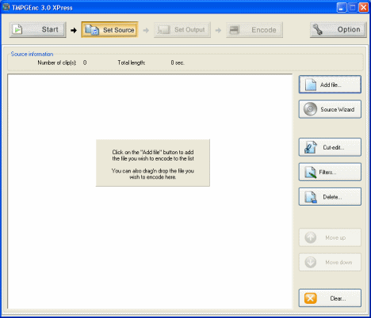The height and width of the screenshot is (318, 371).
Task: Click the blank page Add file icon
Action: point(311,85)
